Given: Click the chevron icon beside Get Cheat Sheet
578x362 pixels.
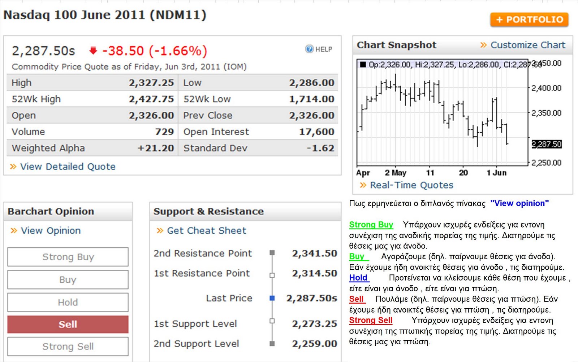Looking at the screenshot, I should (x=160, y=231).
